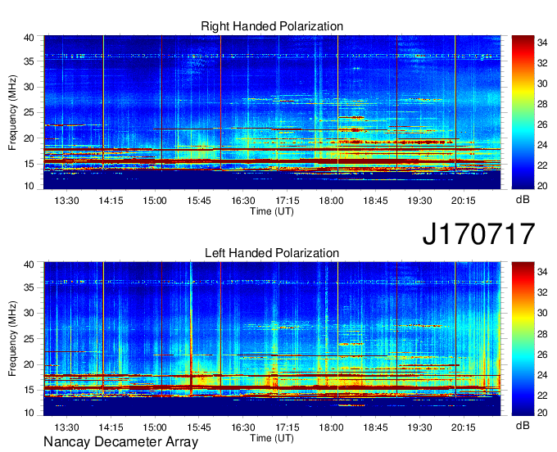The width and height of the screenshot is (557, 452).
Task: Click the vertical burst near 15:40 on the bottom plot
Action: pyautogui.click(x=191, y=328)
